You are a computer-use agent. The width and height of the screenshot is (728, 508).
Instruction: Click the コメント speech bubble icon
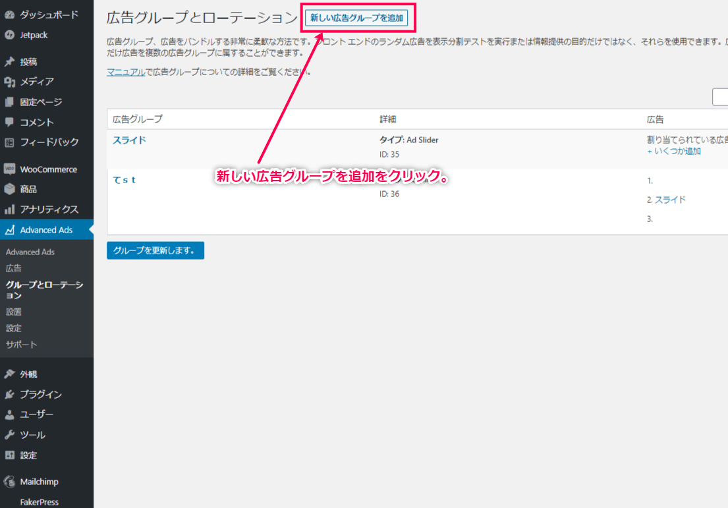pyautogui.click(x=9, y=122)
